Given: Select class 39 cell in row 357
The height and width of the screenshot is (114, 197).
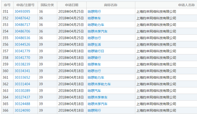Looking at the screenshot, I should click(x=47, y=51).
